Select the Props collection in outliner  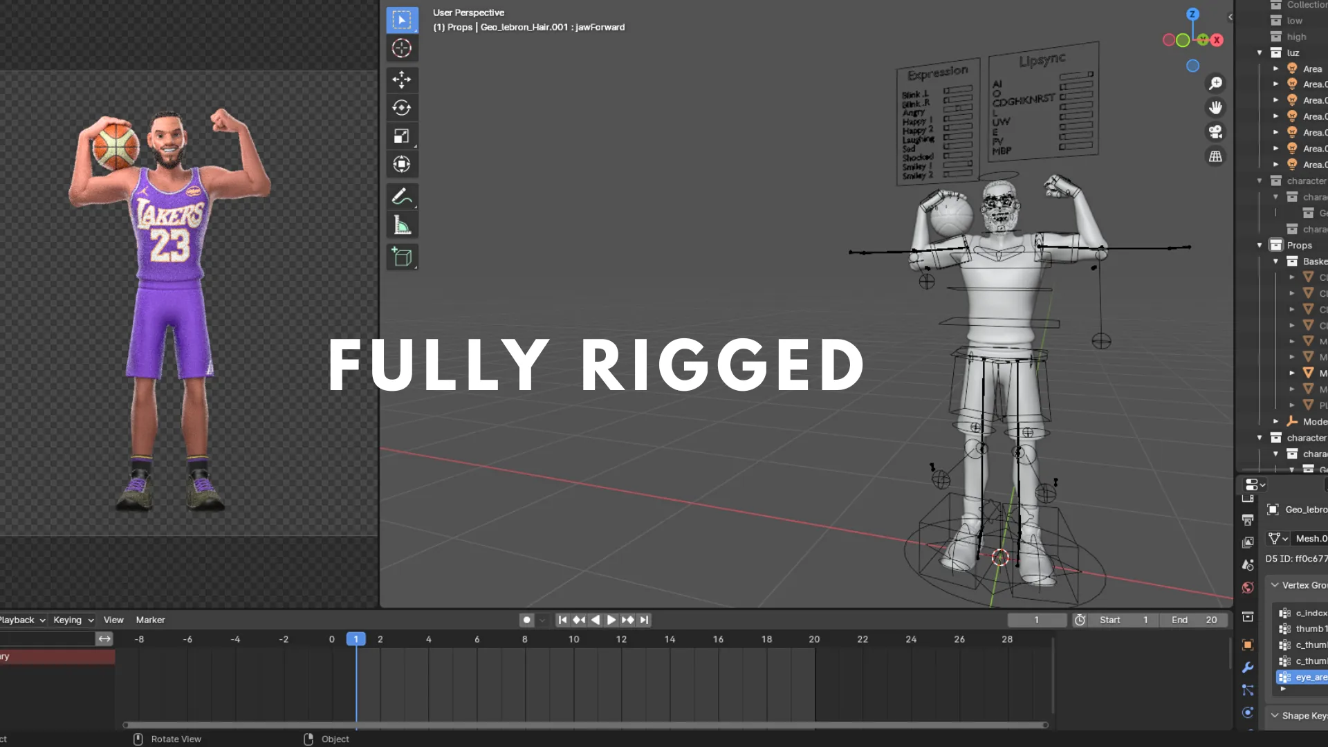(x=1298, y=246)
